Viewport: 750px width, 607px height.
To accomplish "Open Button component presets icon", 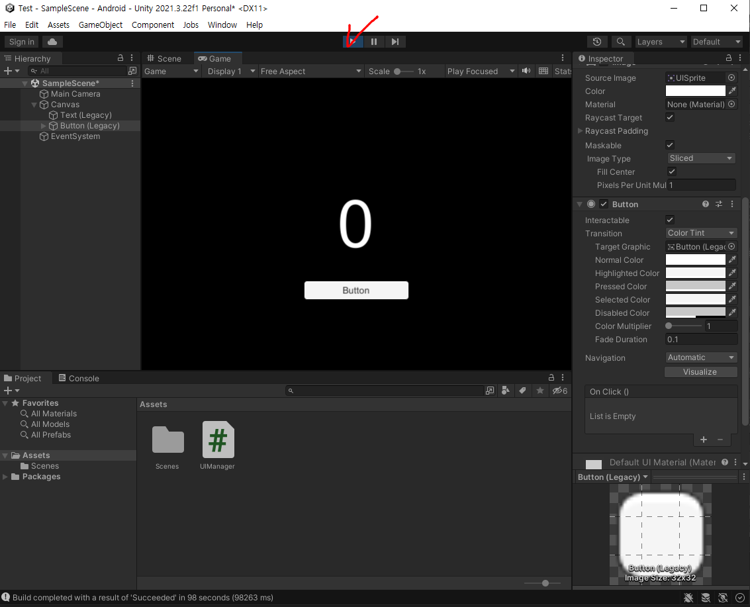I will pyautogui.click(x=719, y=205).
